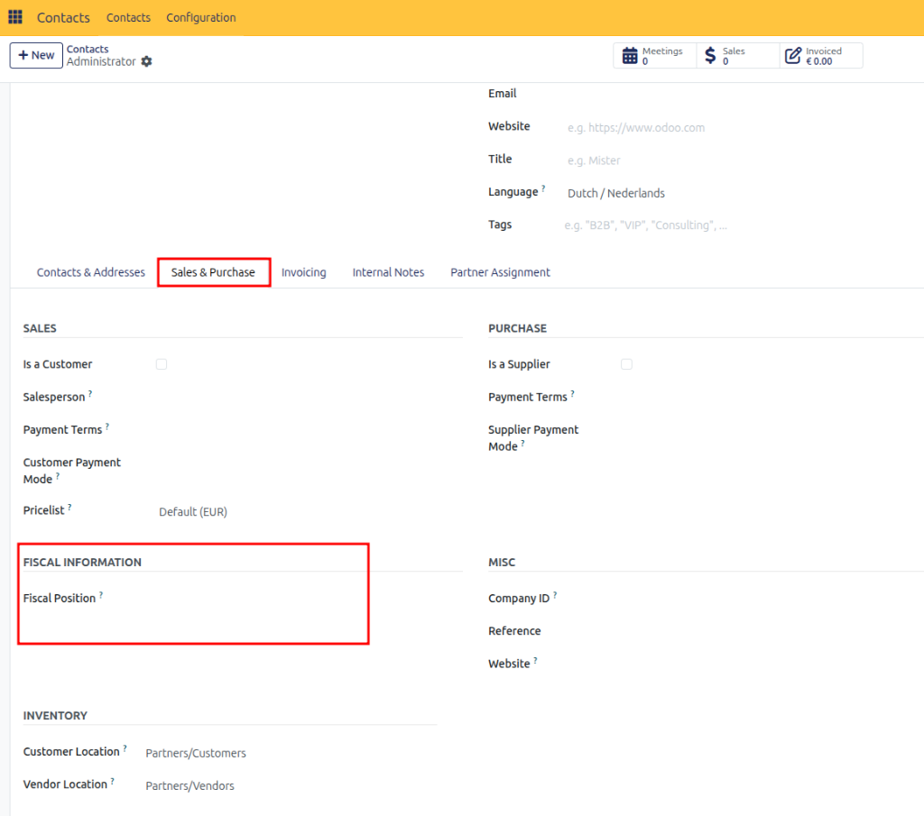The width and height of the screenshot is (924, 816).
Task: Go back to Contacts breadcrumb link
Action: coord(88,49)
